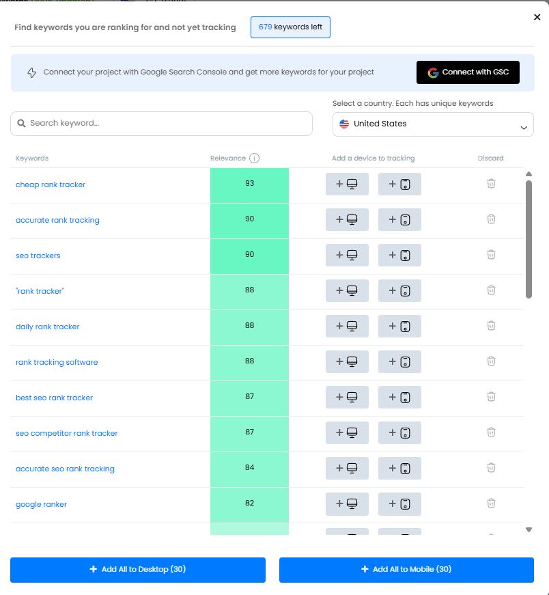Image resolution: width=549 pixels, height=595 pixels.
Task: Click Add All to Mobile (30)
Action: [406, 570]
